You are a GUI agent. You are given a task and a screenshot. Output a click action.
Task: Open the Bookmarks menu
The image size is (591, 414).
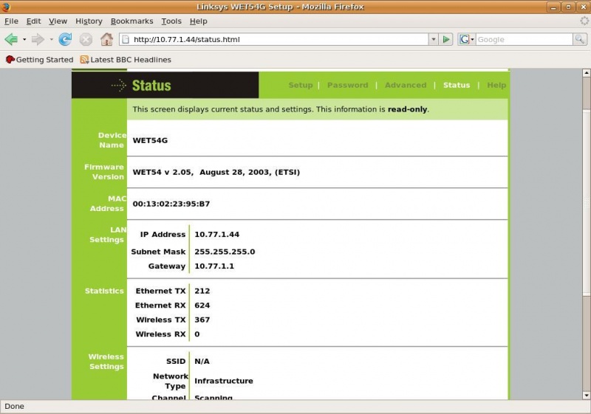[x=132, y=21]
